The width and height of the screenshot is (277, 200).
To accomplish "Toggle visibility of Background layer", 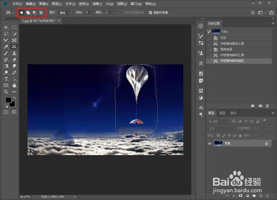I will [209, 143].
